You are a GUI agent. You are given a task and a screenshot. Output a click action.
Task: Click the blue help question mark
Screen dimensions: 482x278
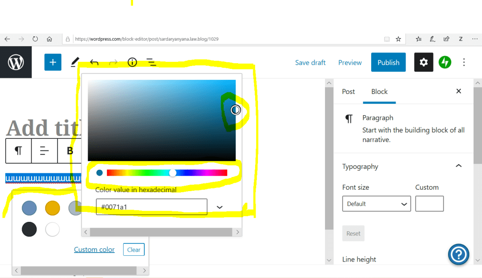coord(458,255)
